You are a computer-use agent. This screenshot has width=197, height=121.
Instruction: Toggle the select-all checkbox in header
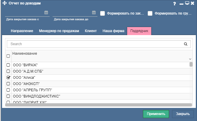(8, 56)
